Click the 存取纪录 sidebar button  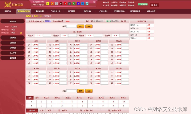click(13, 48)
